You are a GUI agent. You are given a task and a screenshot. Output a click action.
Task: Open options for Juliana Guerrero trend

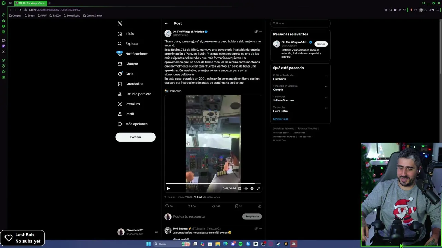tap(326, 97)
